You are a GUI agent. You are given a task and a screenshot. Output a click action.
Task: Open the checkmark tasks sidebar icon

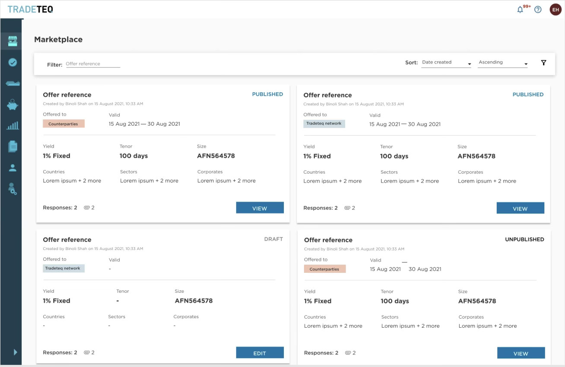coord(13,63)
